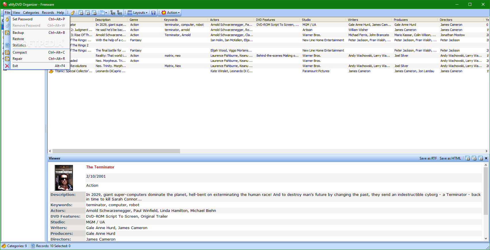Click the 'Paramount Pictures' studio cell
The width and height of the screenshot is (490, 250).
316,71
